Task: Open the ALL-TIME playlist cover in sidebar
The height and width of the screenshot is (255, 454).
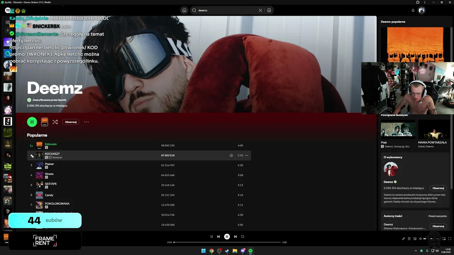Action: (8, 167)
